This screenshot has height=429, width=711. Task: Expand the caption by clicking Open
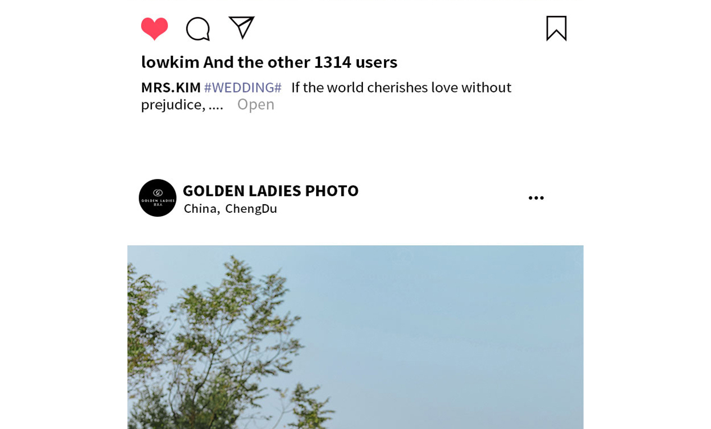coord(255,104)
